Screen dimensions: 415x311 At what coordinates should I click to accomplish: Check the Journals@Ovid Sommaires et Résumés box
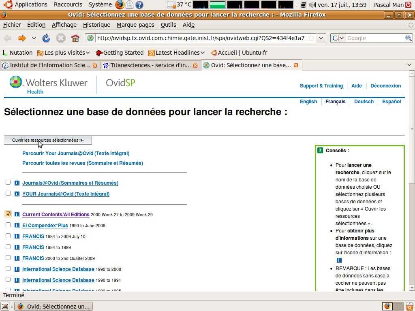pos(8,182)
